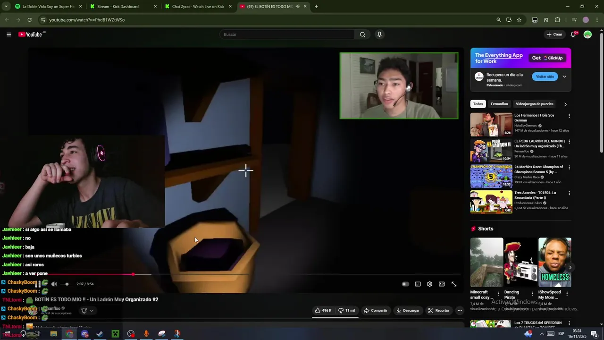Open Los Hermanos video thumbnail
The height and width of the screenshot is (340, 604).
pos(491,124)
